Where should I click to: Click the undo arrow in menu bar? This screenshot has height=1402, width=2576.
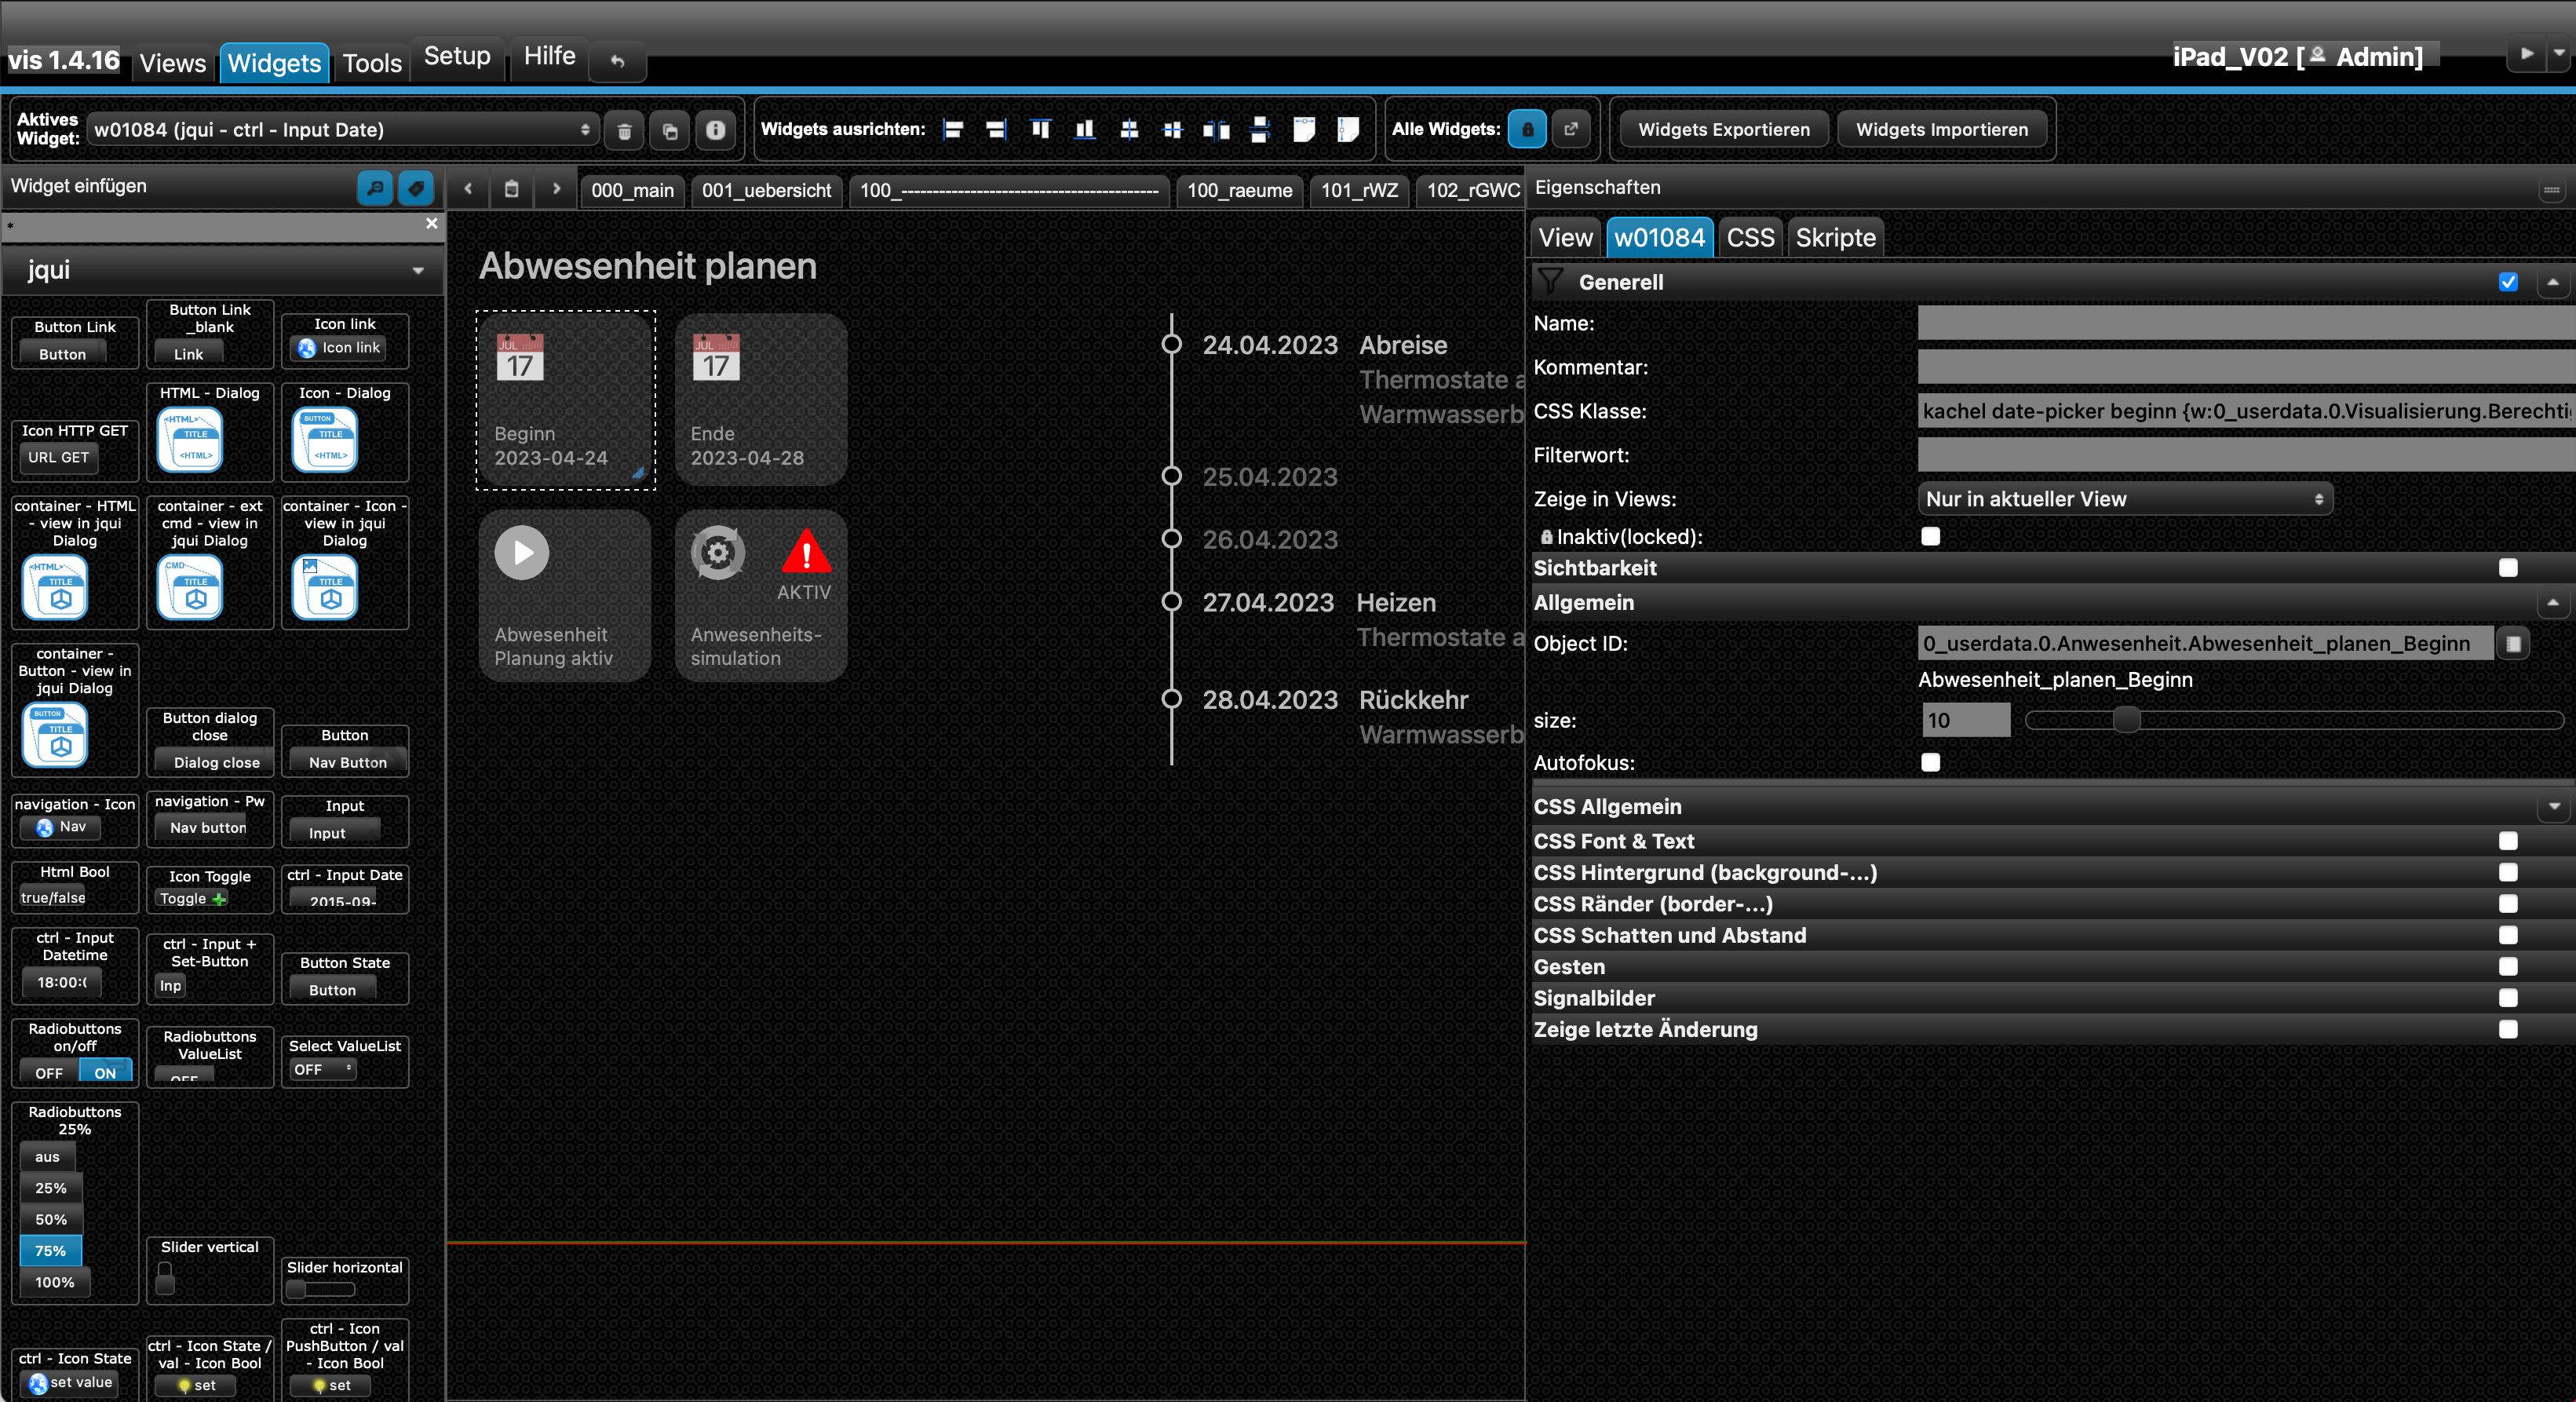618,62
